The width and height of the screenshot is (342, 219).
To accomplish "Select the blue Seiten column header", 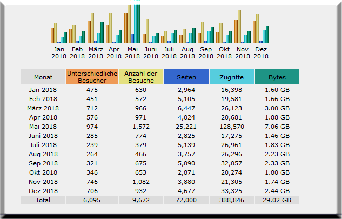I will pyautogui.click(x=186, y=77).
